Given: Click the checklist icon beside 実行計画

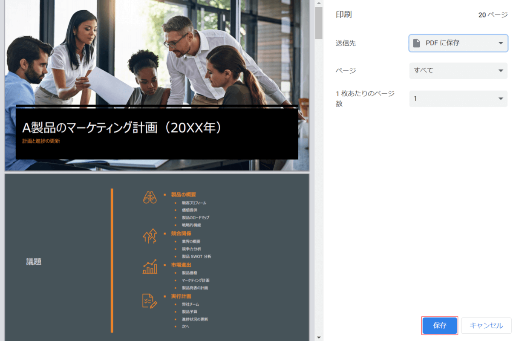Looking at the screenshot, I should 150,301.
